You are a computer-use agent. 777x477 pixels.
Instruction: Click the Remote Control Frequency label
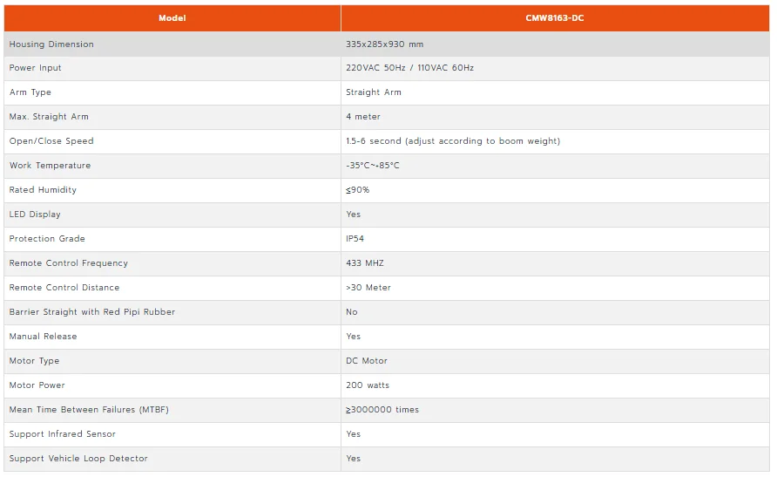pos(69,263)
